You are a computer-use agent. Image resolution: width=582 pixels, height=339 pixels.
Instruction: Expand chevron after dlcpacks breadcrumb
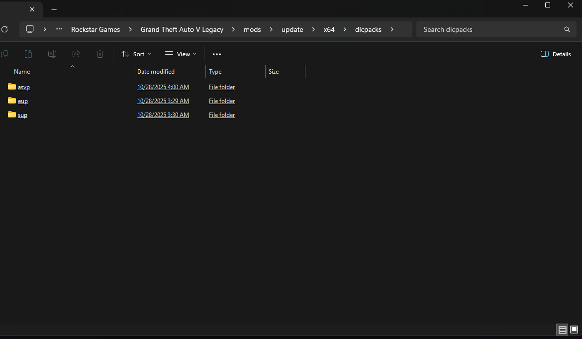click(x=392, y=29)
